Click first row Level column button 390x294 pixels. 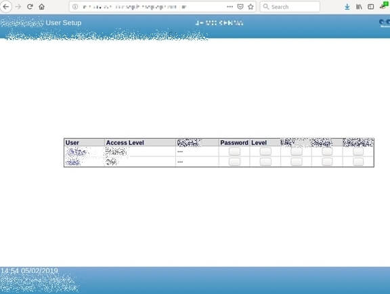point(265,151)
